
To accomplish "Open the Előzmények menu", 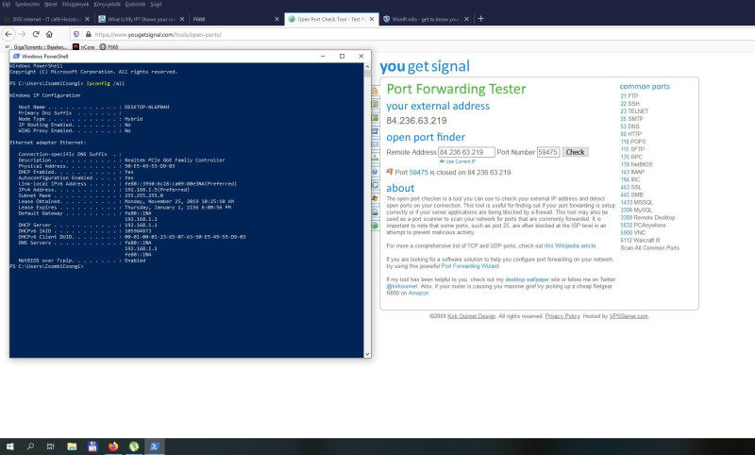I will click(x=75, y=4).
